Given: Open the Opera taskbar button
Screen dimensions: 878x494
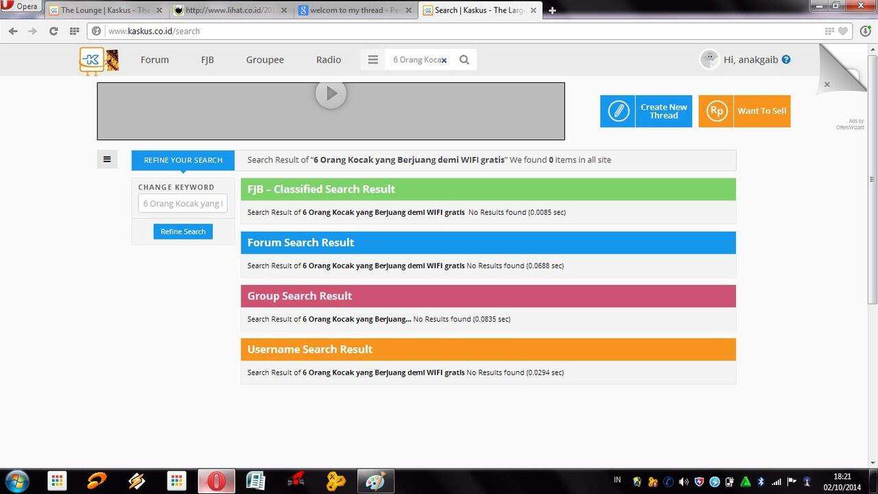Looking at the screenshot, I should coord(217,481).
